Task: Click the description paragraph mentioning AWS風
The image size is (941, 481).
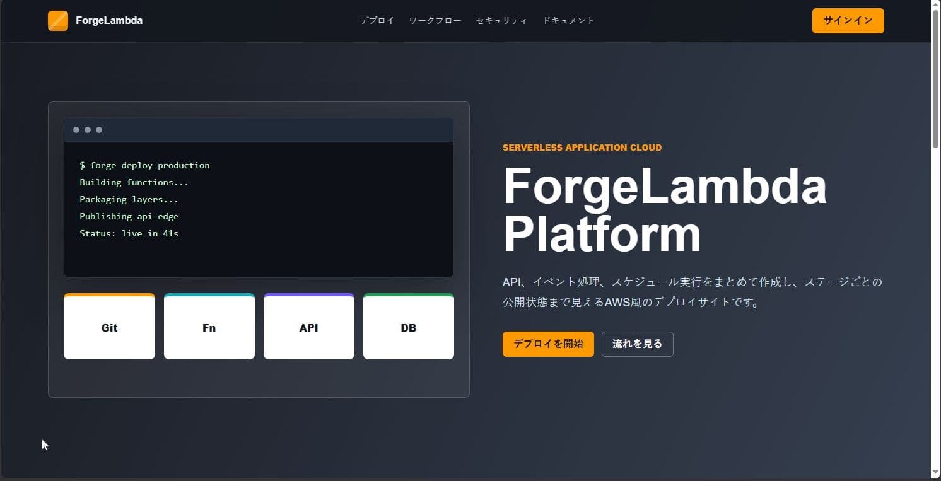Action: [693, 292]
